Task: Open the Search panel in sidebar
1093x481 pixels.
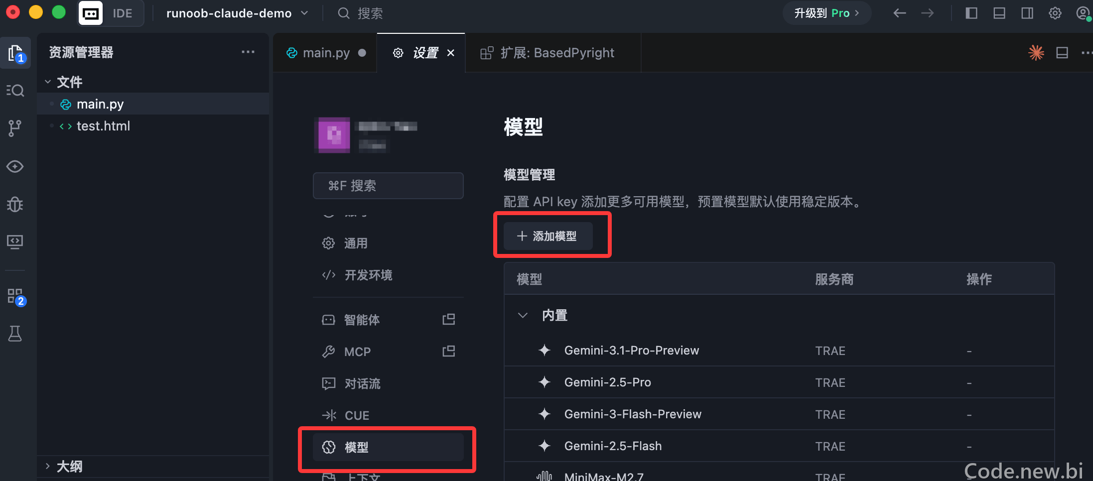Action: [15, 90]
